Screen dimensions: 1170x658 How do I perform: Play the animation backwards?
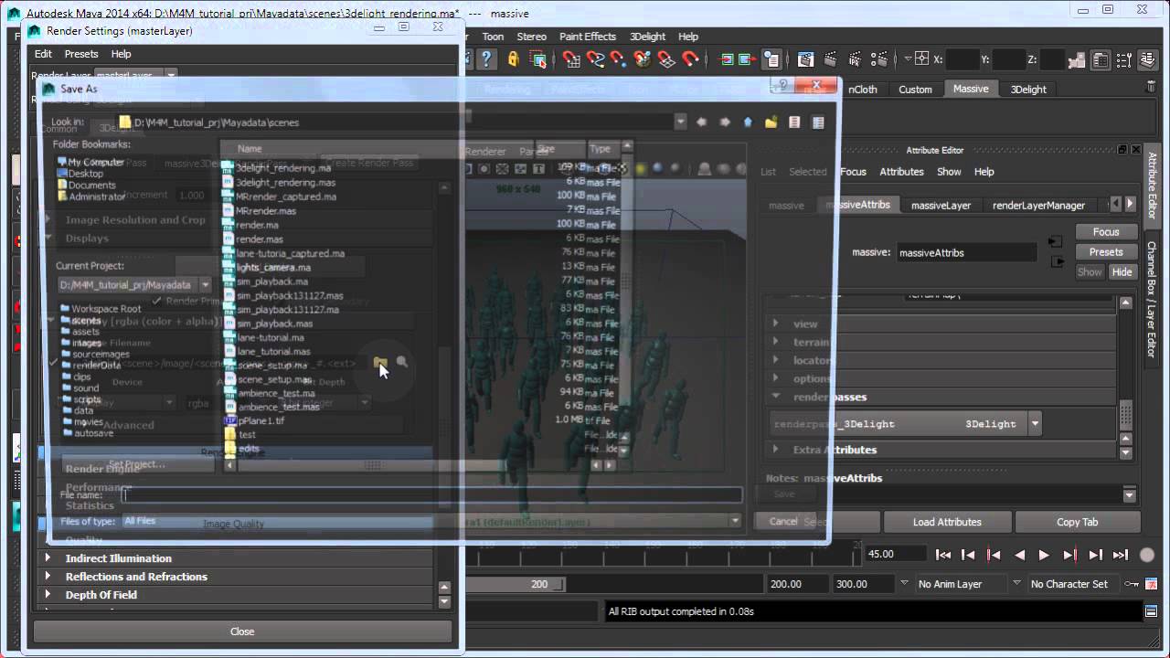[x=1020, y=555]
